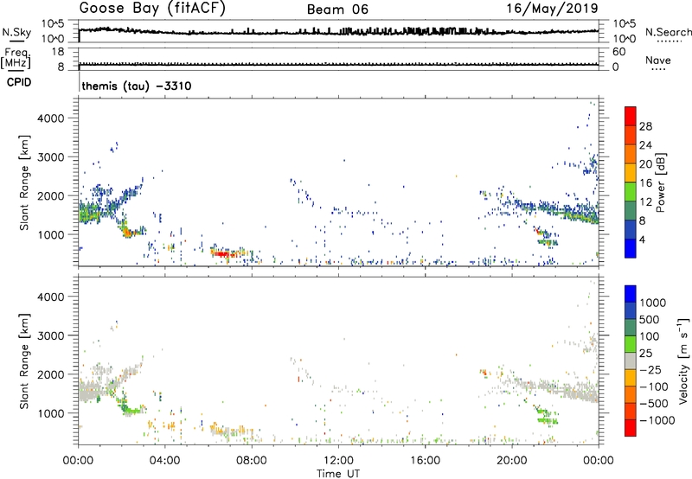The width and height of the screenshot is (692, 479).
Task: Click the 3000 range tick in velocity panel
Action: 50,335
